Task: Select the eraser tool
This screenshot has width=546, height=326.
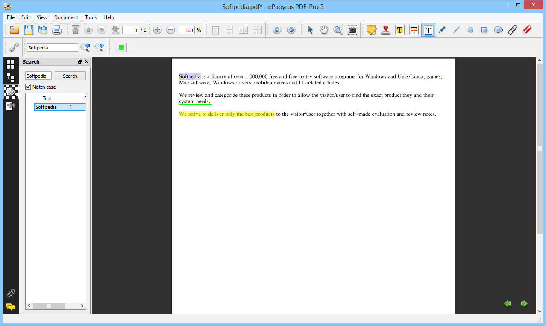Action: [x=527, y=30]
